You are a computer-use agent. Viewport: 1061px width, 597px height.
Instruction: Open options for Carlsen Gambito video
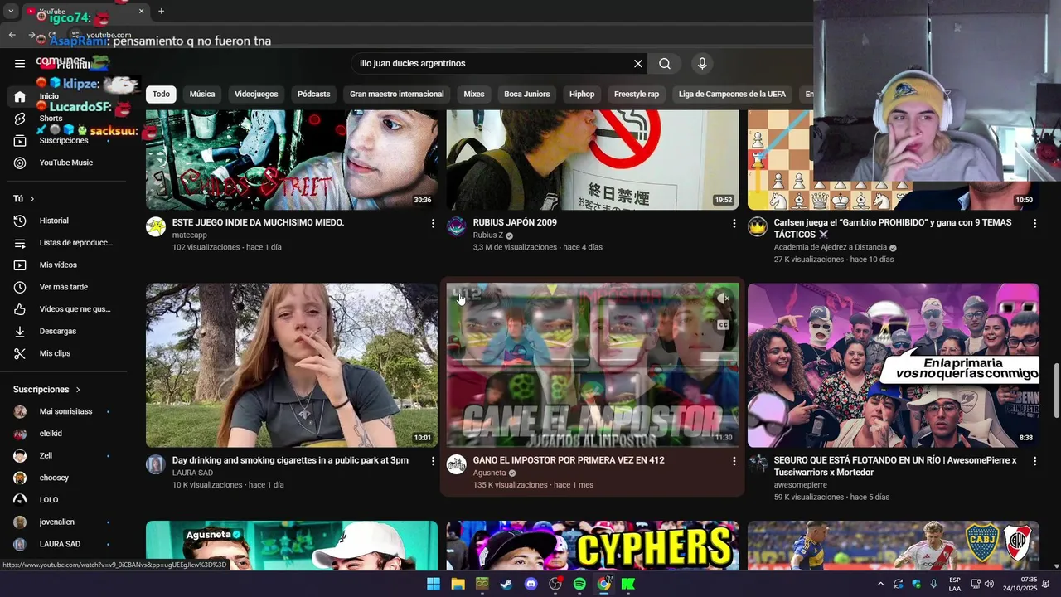1034,223
